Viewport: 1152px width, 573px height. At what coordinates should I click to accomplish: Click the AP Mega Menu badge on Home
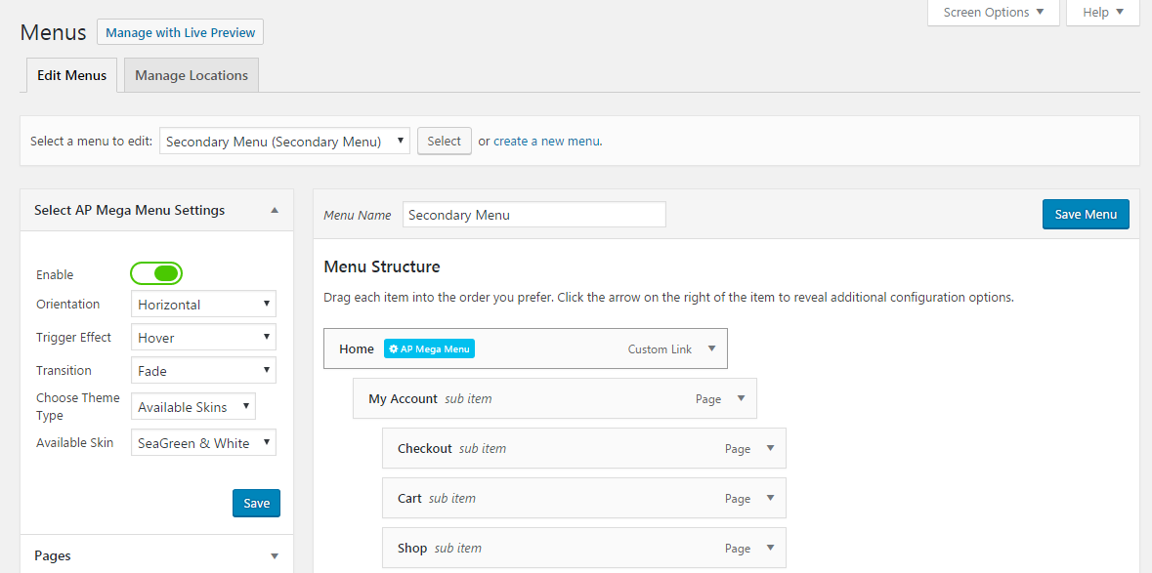click(x=429, y=349)
